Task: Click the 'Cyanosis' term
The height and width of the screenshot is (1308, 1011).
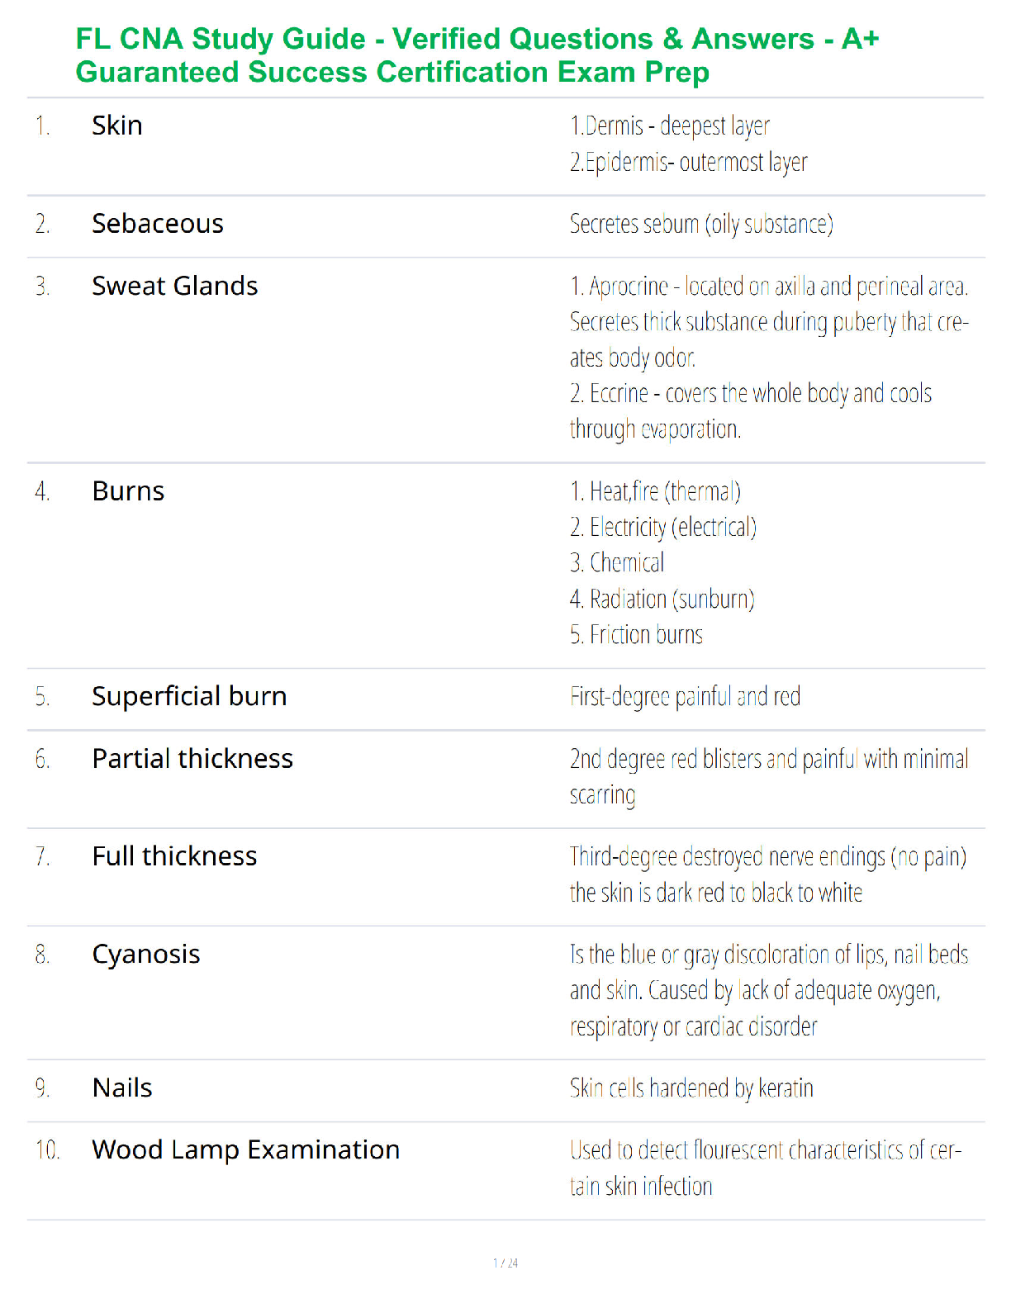Action: tap(146, 955)
